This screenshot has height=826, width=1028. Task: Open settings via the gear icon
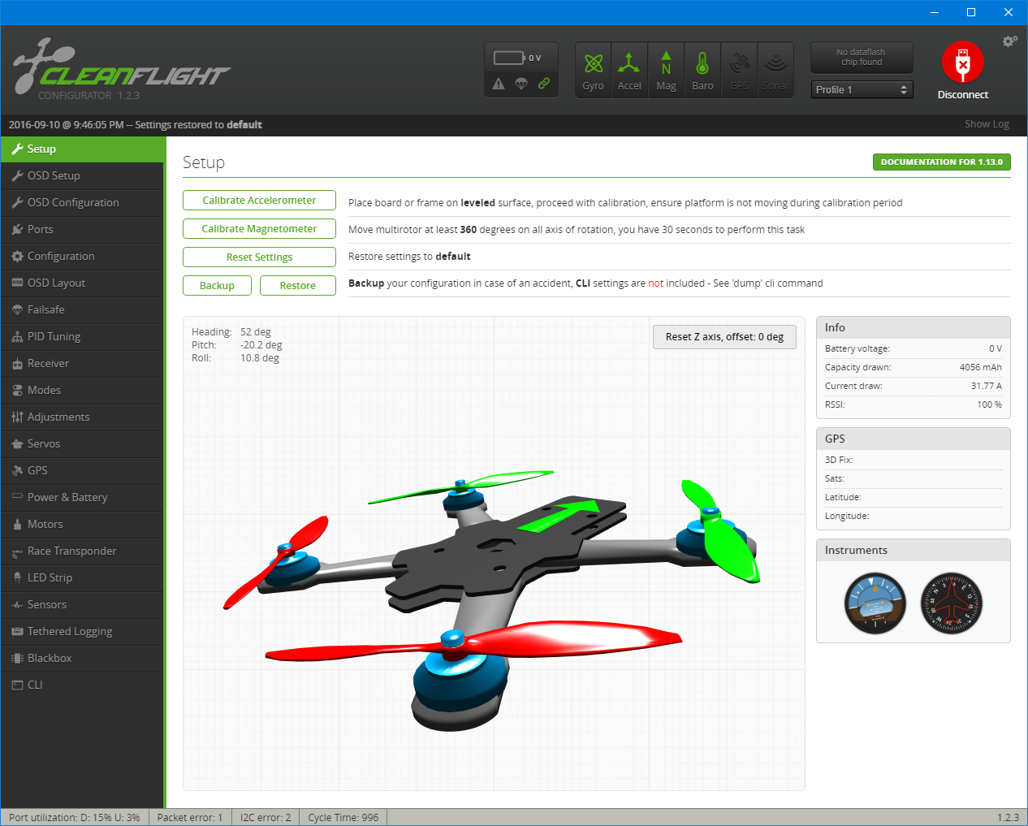1009,41
